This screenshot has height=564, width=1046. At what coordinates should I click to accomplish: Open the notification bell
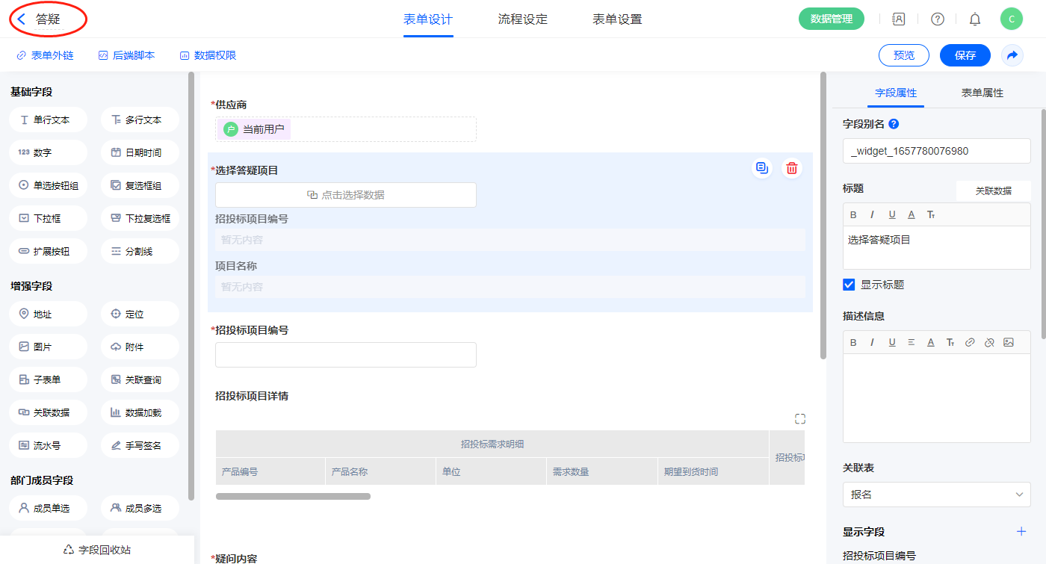[974, 19]
